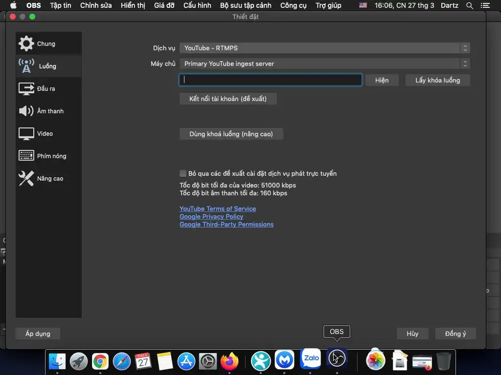Viewport: 501px width, 375px height.
Task: Open Photos app in dock
Action: click(x=375, y=360)
